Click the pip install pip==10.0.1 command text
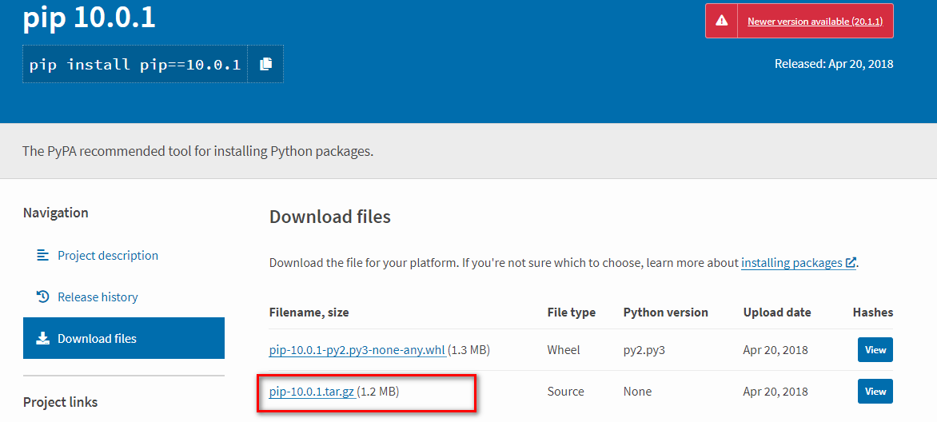Viewport: 937px width, 422px height. pyautogui.click(x=135, y=64)
